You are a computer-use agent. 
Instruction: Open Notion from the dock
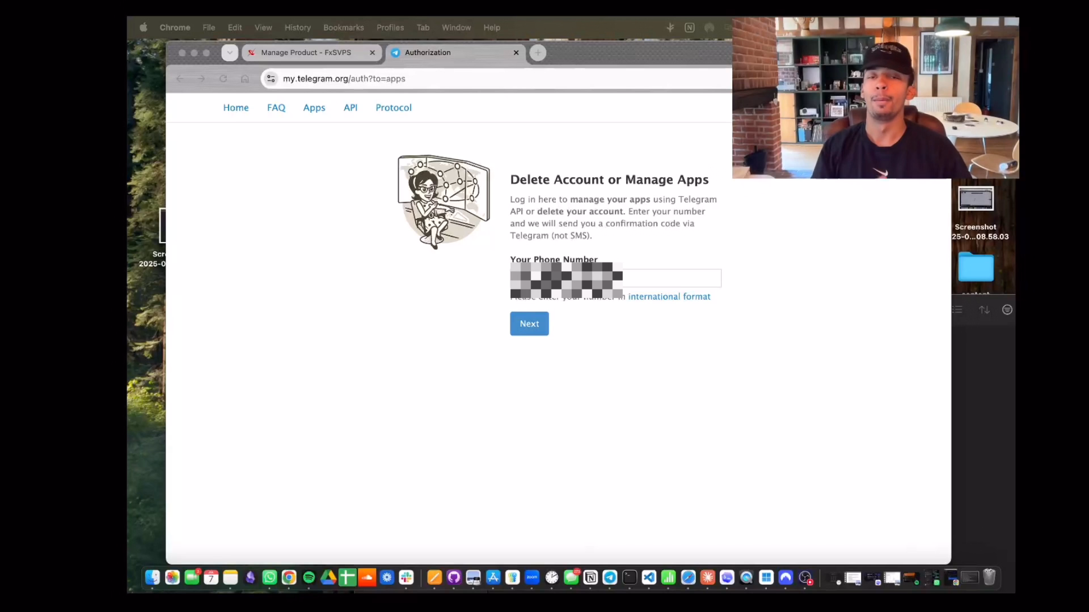click(590, 577)
